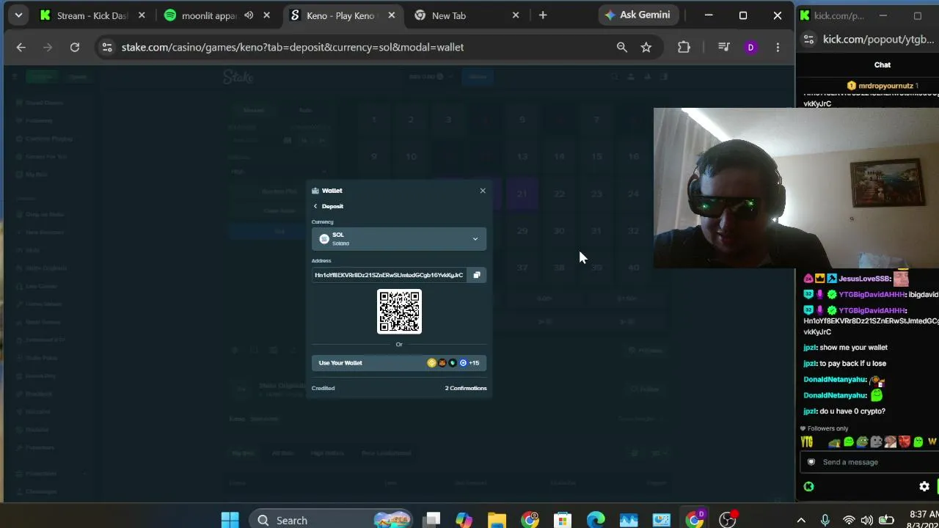Close the Wallet modal
939x528 pixels.
[x=483, y=191]
